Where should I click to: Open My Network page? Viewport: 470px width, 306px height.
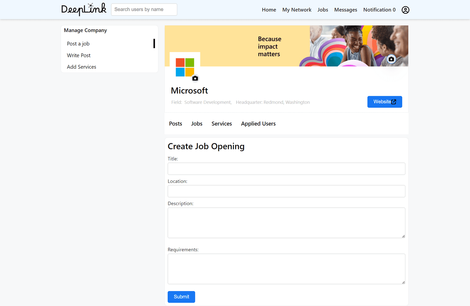click(297, 10)
